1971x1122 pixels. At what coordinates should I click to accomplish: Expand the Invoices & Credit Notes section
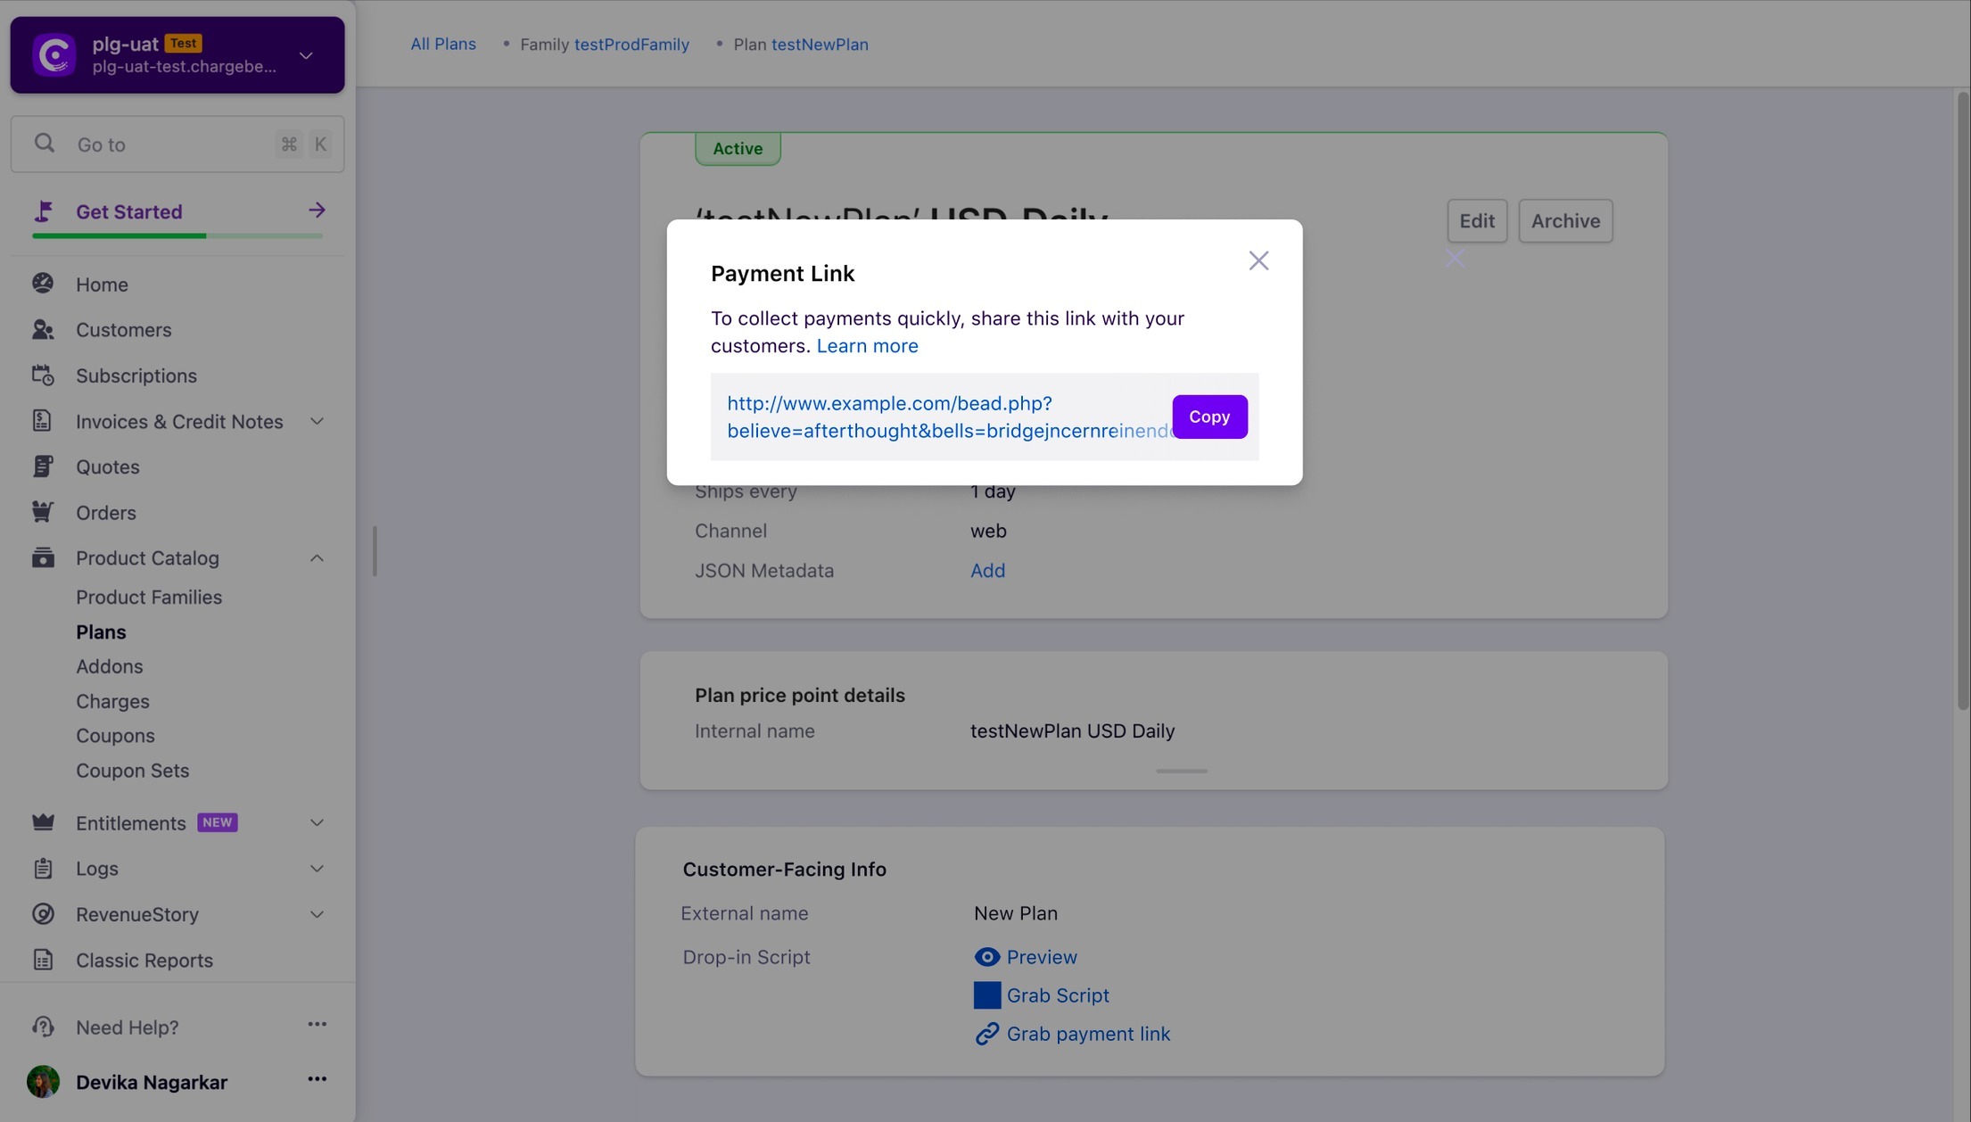click(x=317, y=421)
